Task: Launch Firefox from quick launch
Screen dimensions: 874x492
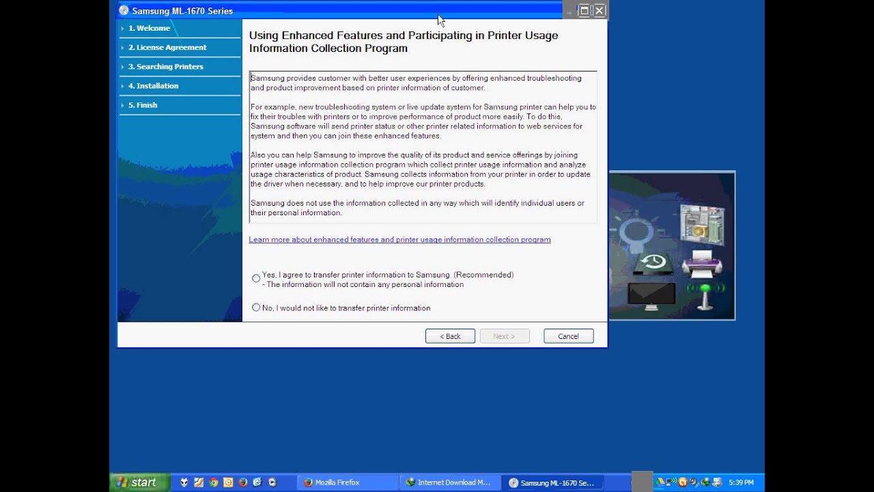Action: [x=243, y=482]
